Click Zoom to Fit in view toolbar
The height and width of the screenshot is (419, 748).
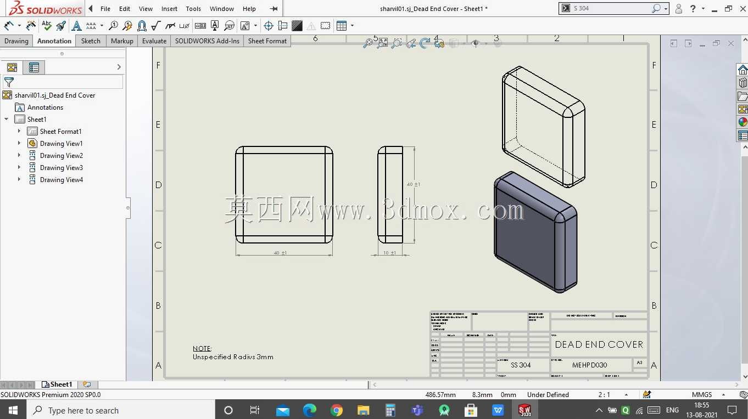click(368, 43)
